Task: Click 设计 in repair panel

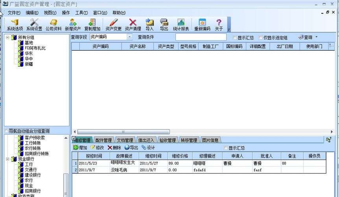Action: pos(148,148)
